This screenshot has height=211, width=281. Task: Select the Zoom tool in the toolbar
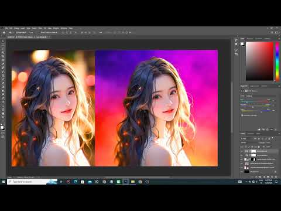click(2, 117)
